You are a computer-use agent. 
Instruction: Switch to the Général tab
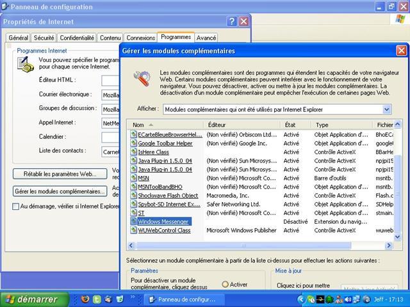point(19,38)
